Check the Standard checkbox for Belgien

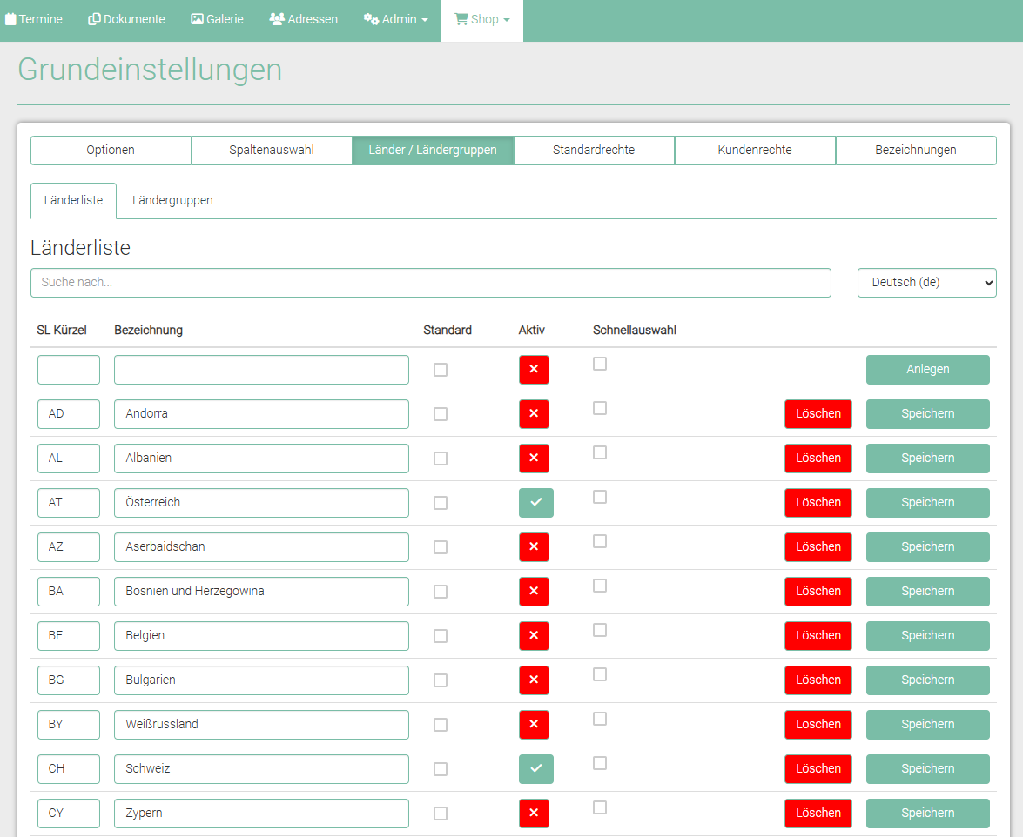441,636
